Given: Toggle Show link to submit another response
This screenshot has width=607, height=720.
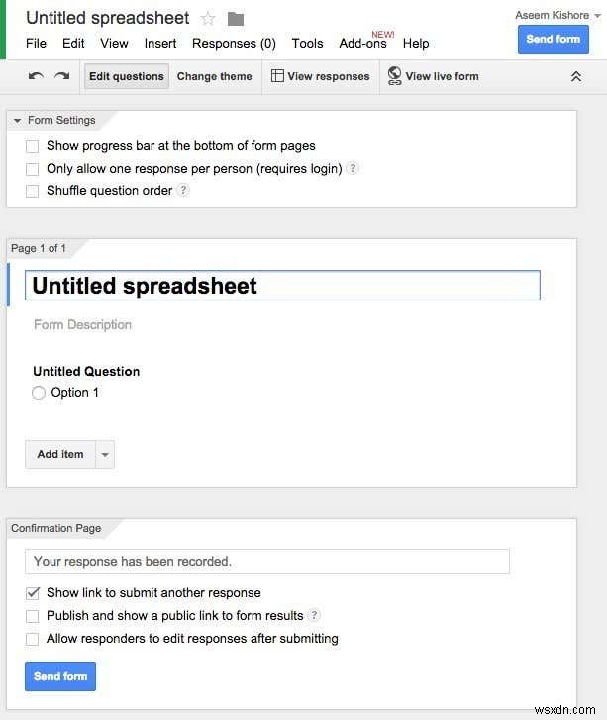Looking at the screenshot, I should click(33, 593).
